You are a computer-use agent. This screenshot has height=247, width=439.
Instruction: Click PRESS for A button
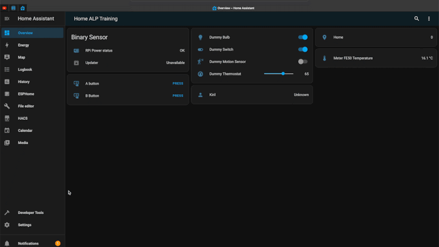(178, 83)
